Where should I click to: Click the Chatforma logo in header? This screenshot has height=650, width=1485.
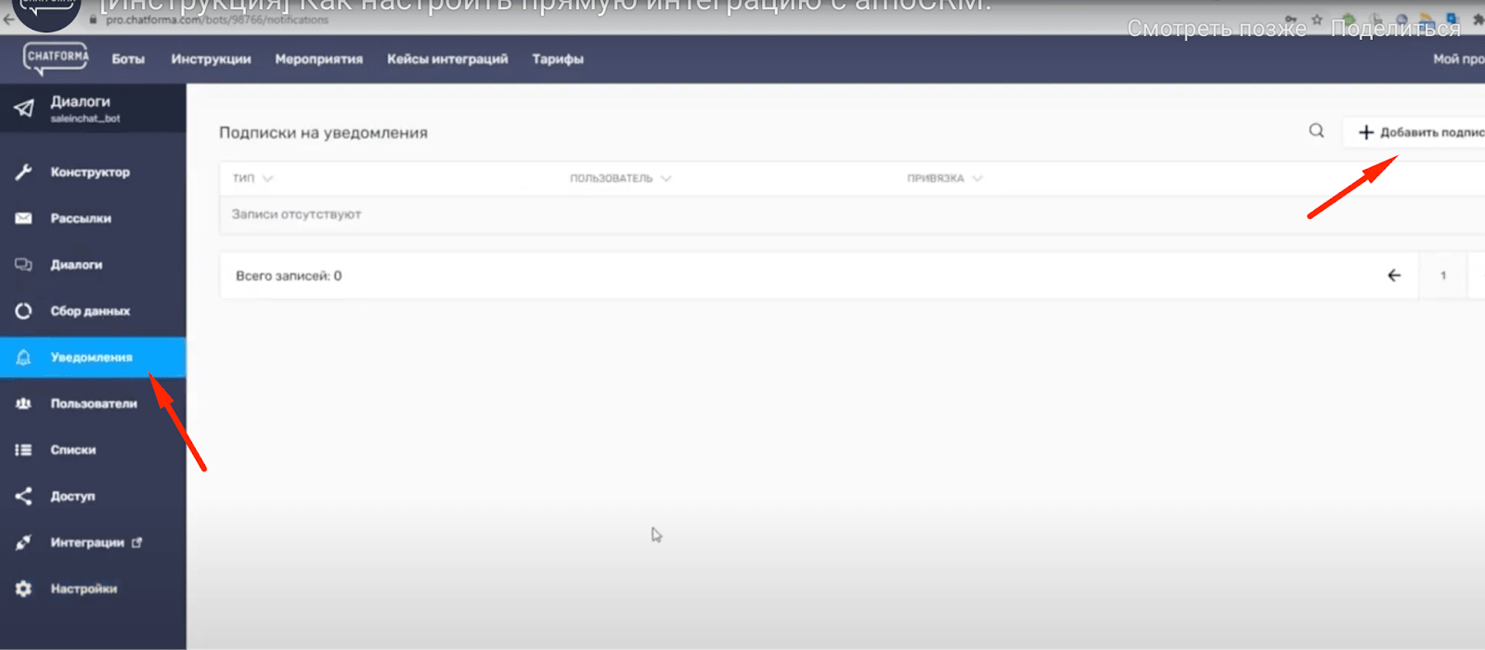[x=57, y=58]
